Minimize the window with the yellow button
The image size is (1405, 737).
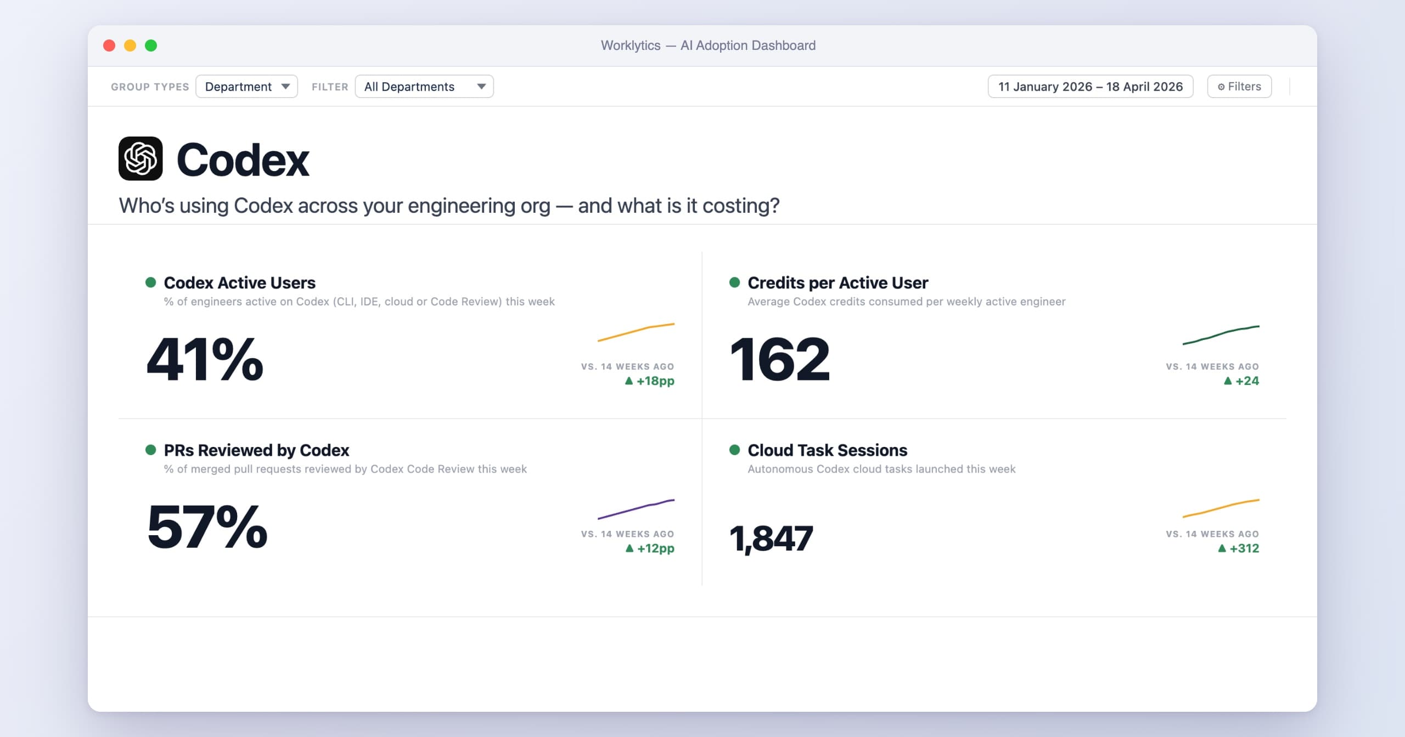pos(130,46)
